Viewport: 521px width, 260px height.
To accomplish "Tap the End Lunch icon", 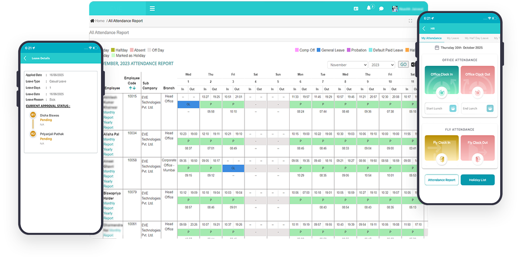I will pos(490,108).
